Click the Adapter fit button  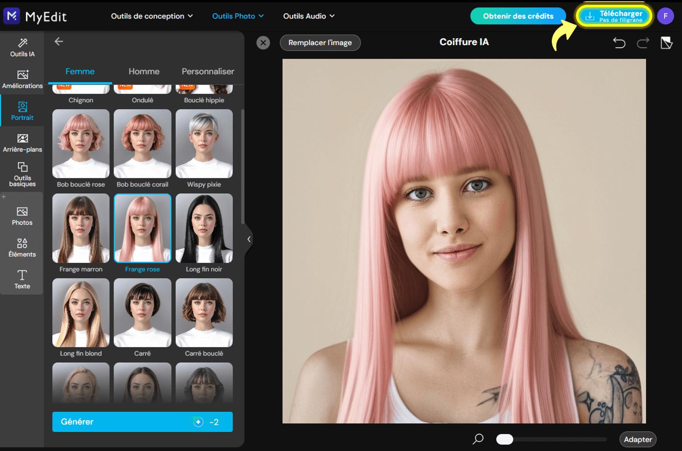click(638, 439)
